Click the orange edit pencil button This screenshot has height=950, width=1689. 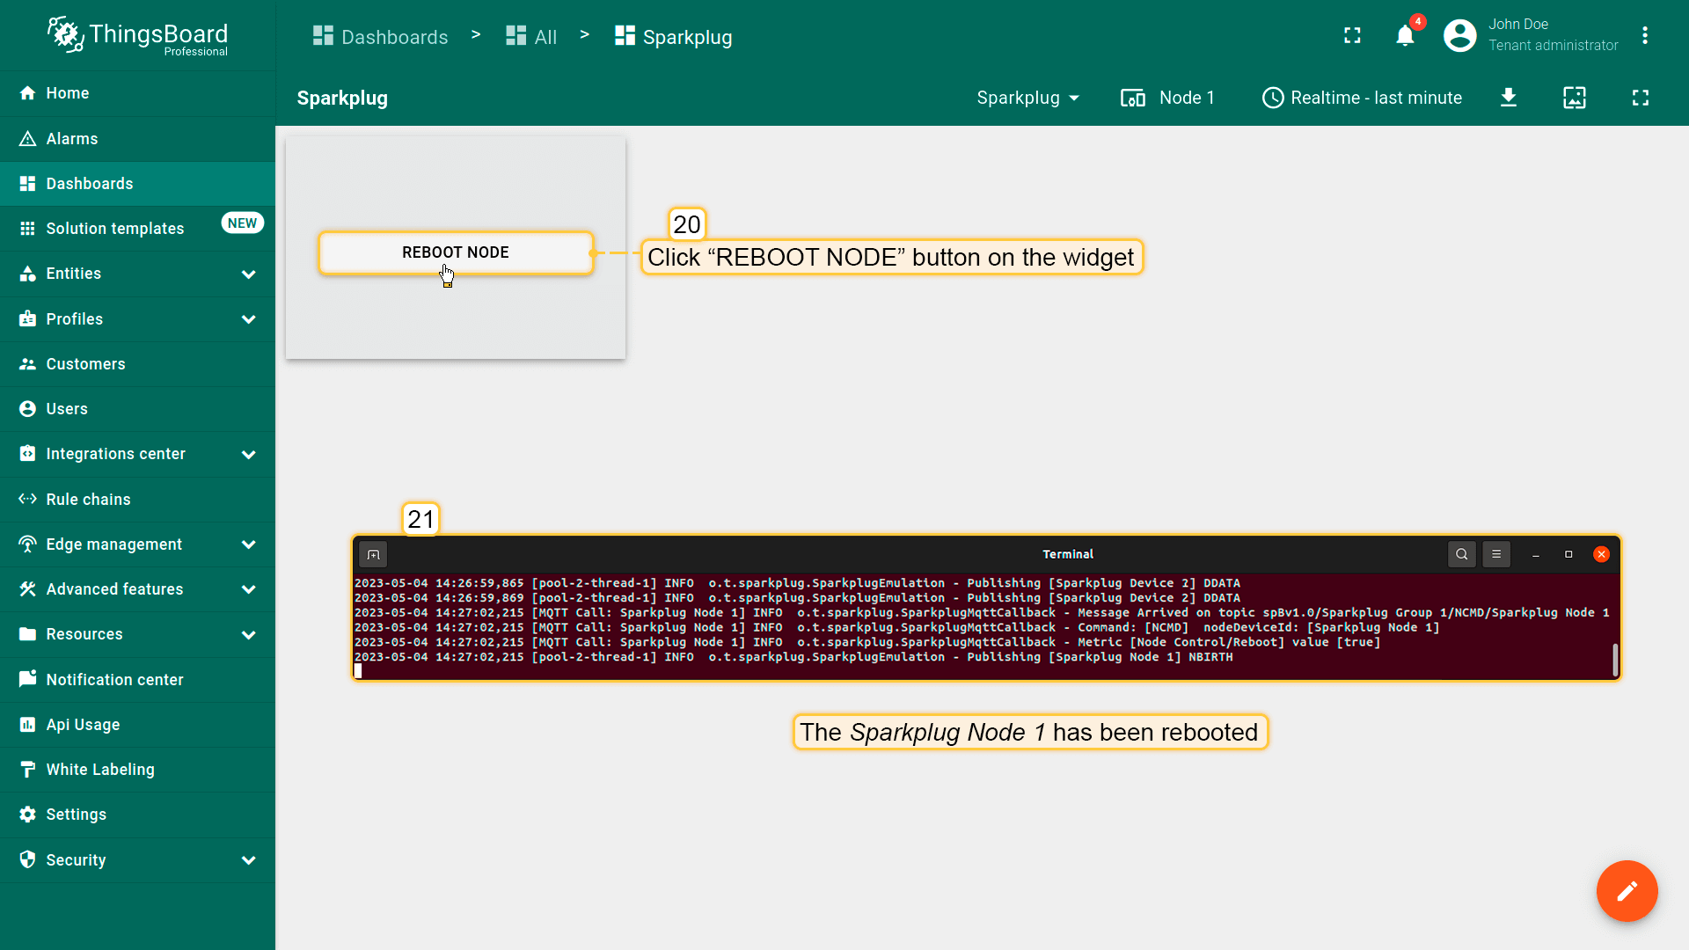tap(1627, 890)
